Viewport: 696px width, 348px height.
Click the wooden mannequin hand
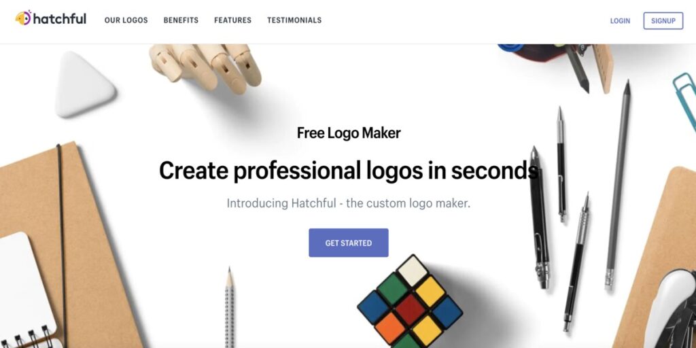click(x=205, y=67)
